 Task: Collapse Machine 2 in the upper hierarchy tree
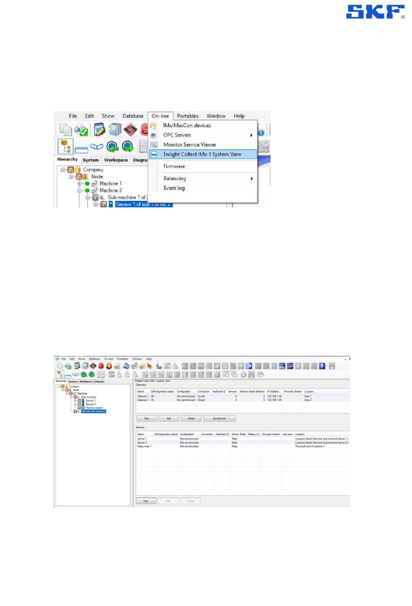[79, 191]
